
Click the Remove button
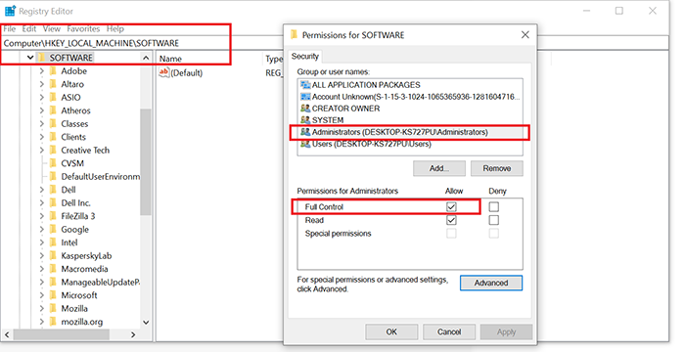click(497, 168)
